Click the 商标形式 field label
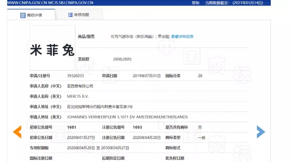The height and width of the screenshot is (162, 292). click(173, 148)
